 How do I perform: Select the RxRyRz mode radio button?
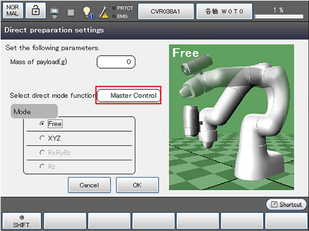click(42, 153)
